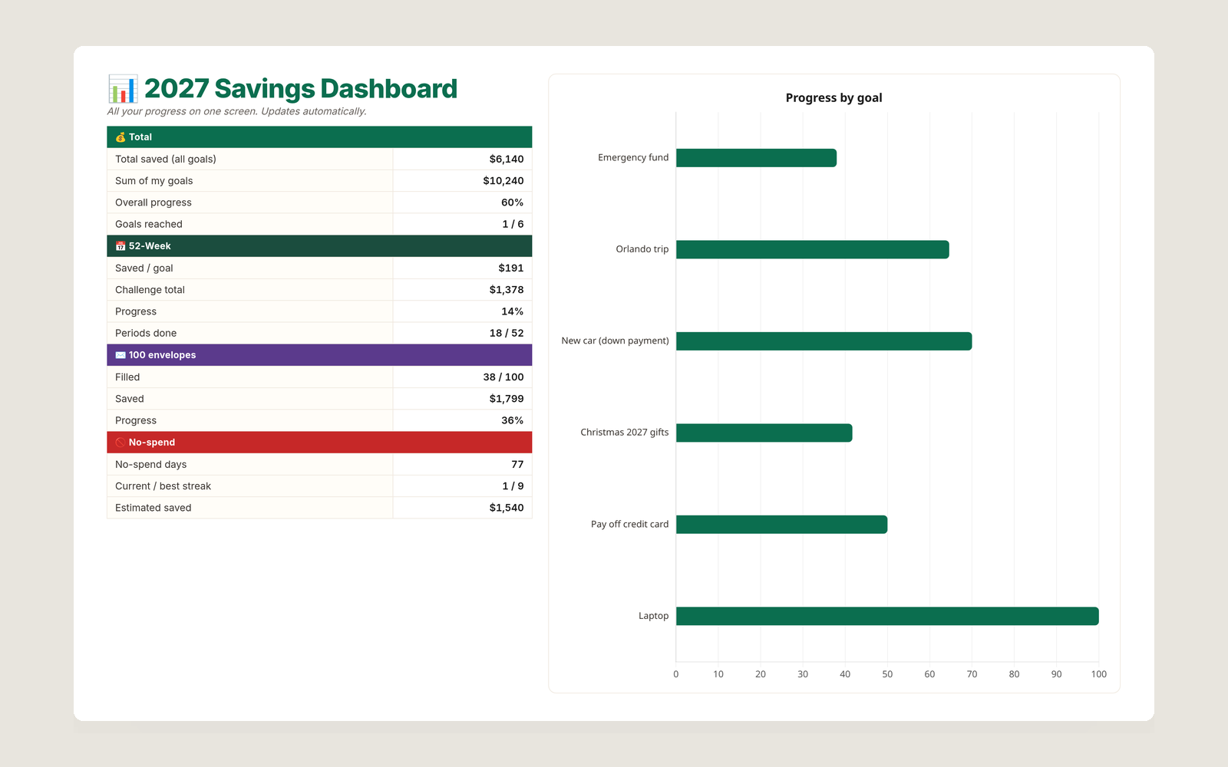Select the "Progress by goal" chart title

pos(834,98)
